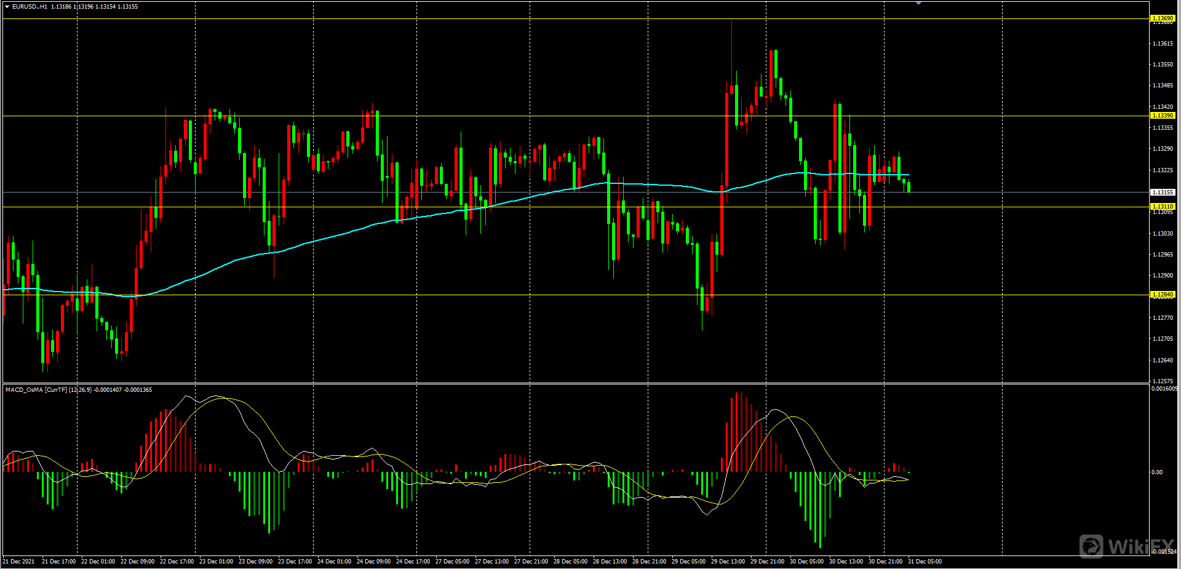
Task: Click the MACD_OsMA indicator label
Action: coord(79,390)
